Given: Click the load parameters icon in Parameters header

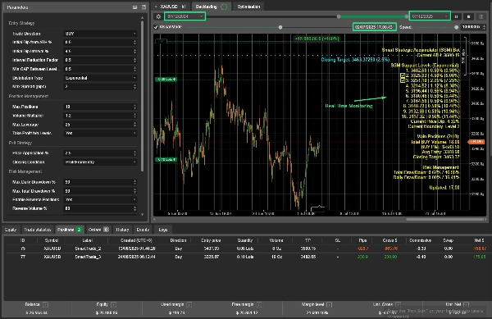Looking at the screenshot, I should pos(134,7).
